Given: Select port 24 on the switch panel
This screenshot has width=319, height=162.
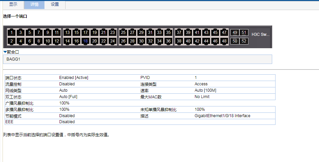Looking at the screenshot, I should 112,41.
